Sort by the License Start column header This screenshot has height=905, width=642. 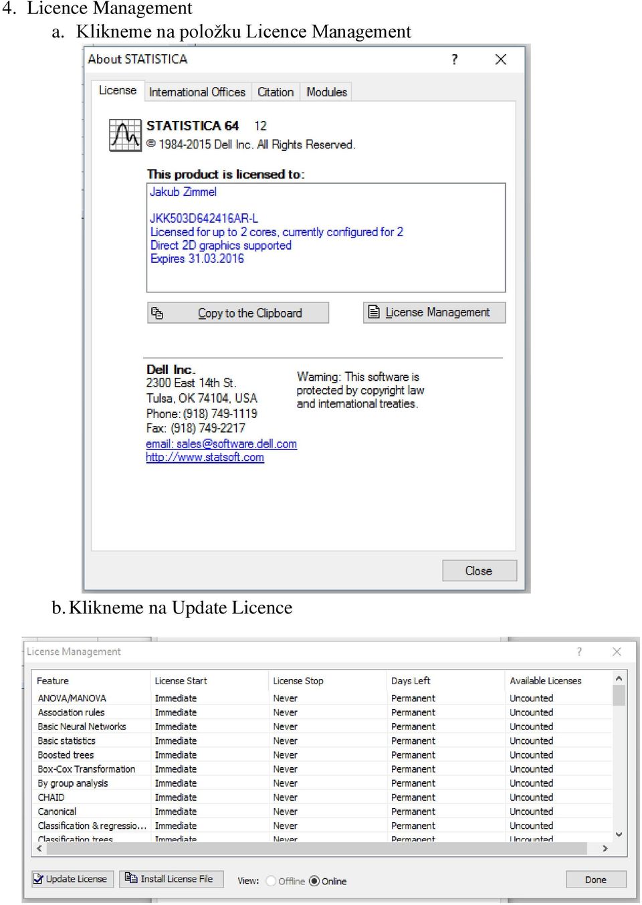tap(209, 681)
